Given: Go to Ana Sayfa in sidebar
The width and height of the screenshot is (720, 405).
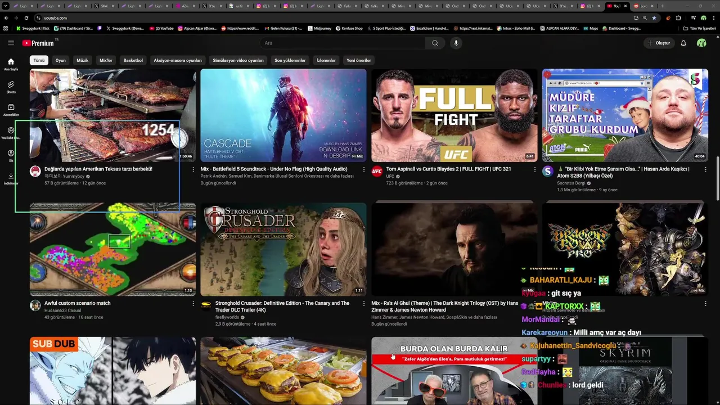Looking at the screenshot, I should [11, 64].
